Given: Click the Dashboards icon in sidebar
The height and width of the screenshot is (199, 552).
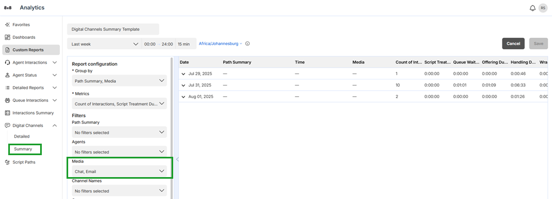Looking at the screenshot, I should click(7, 37).
